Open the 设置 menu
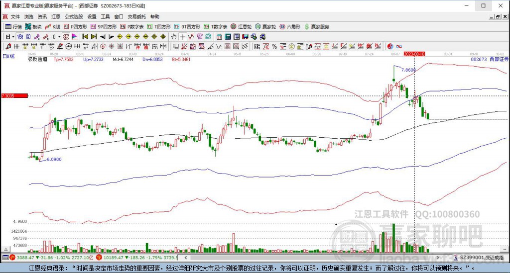Viewport: 510px width, 273px height. 92,16
